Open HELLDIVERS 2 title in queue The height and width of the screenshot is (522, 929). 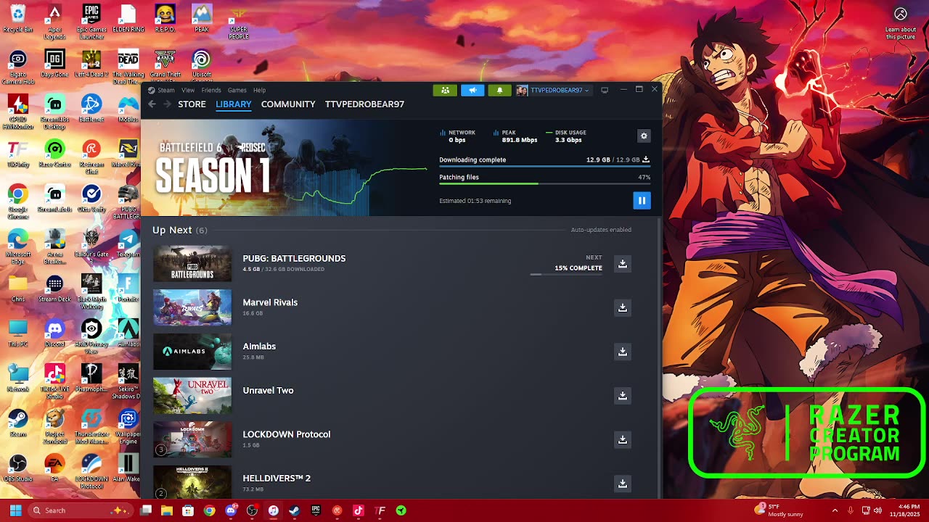pos(277,478)
